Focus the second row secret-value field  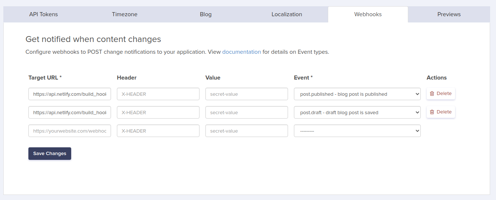(247, 112)
